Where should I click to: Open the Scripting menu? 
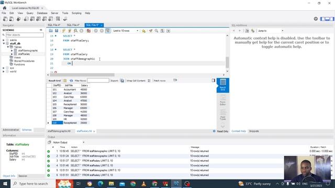(76, 13)
